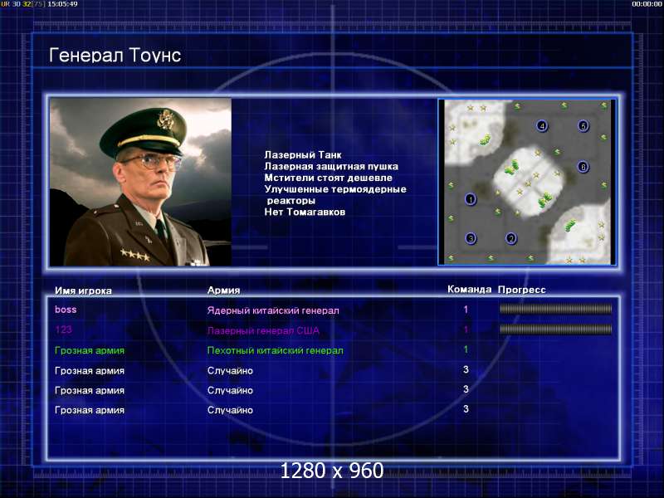The image size is (664, 498).
Task: Click team number in the 123 row
Action: point(466,330)
